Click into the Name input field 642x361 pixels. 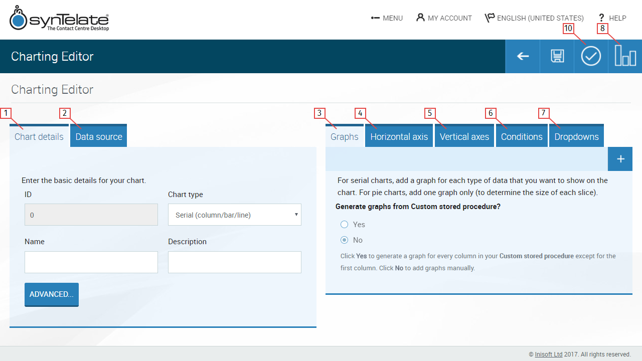click(91, 262)
